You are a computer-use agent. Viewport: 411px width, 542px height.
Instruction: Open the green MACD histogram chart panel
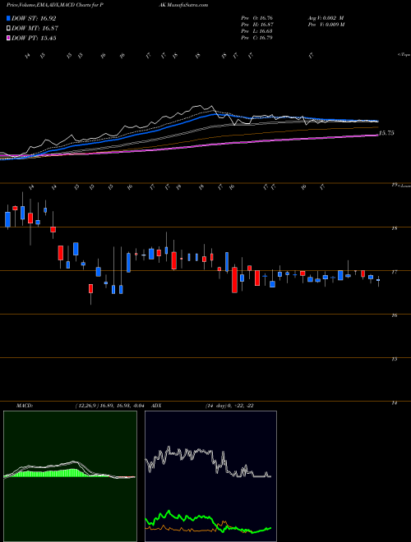click(x=70, y=476)
